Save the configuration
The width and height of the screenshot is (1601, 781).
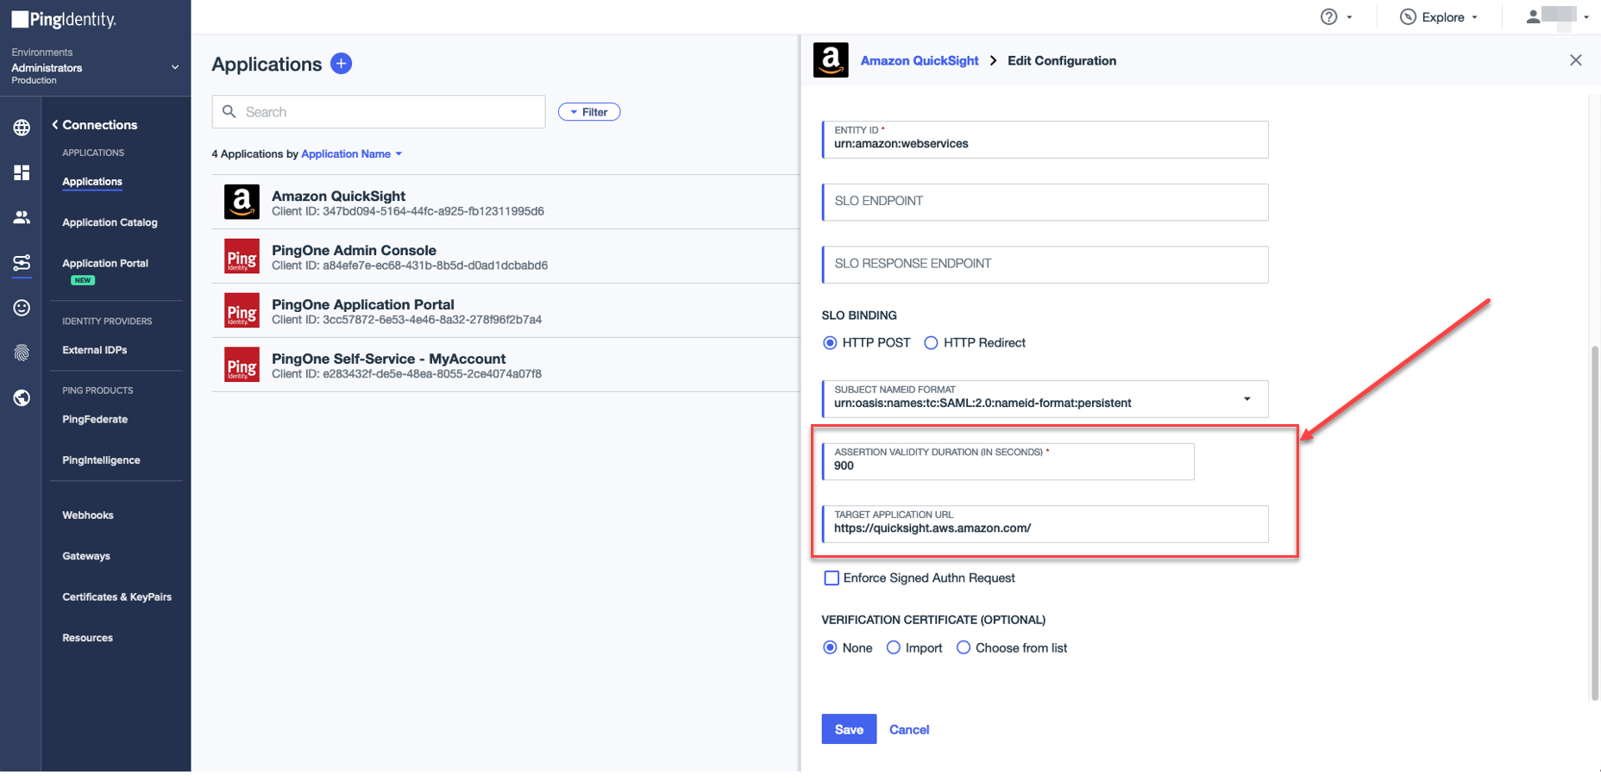[x=849, y=729]
